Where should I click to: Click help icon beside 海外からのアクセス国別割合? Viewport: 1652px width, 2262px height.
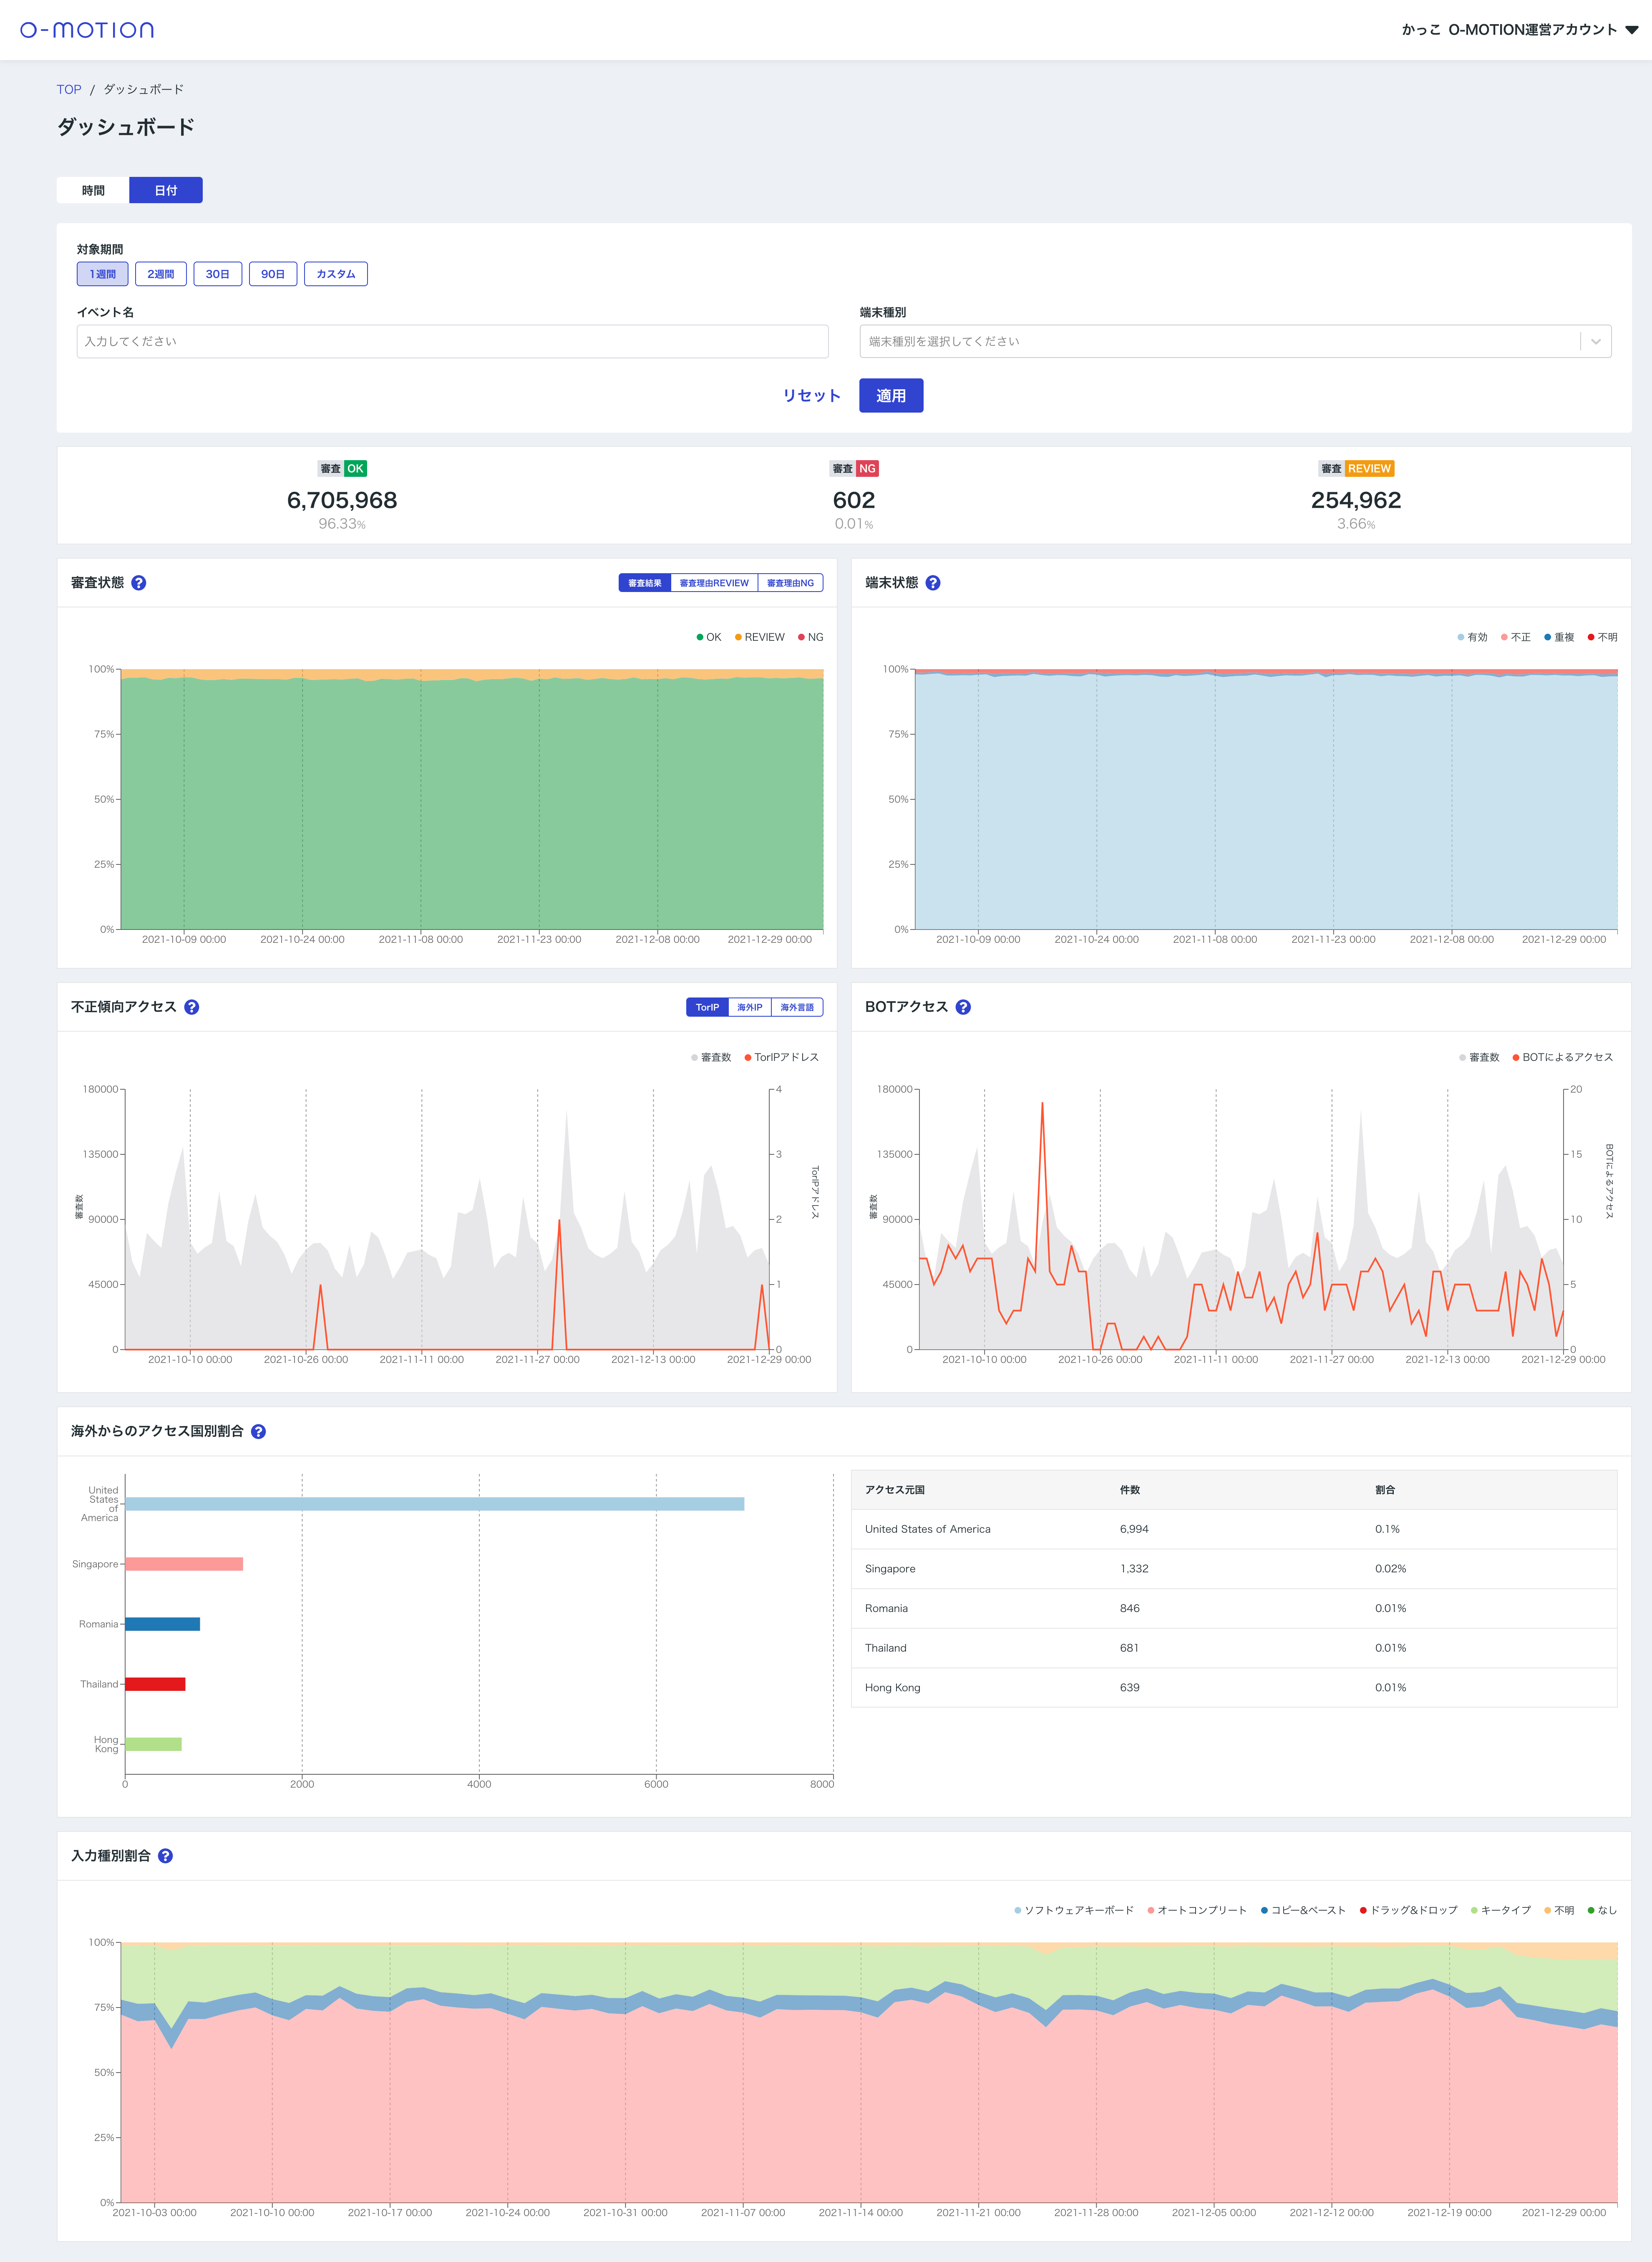coord(258,1431)
